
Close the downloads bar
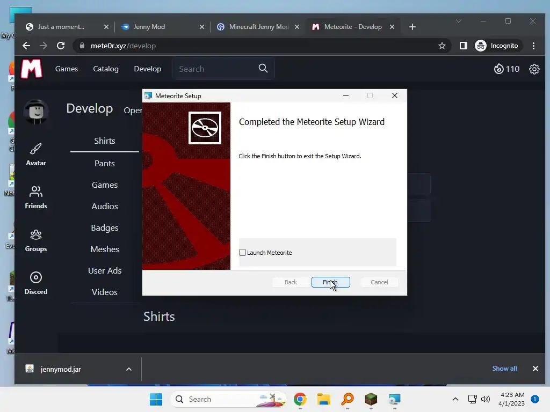click(535, 369)
